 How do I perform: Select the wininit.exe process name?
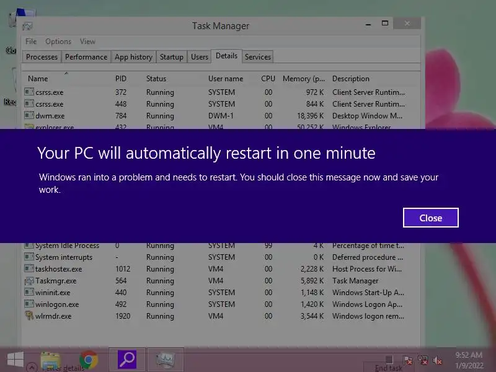pos(53,292)
